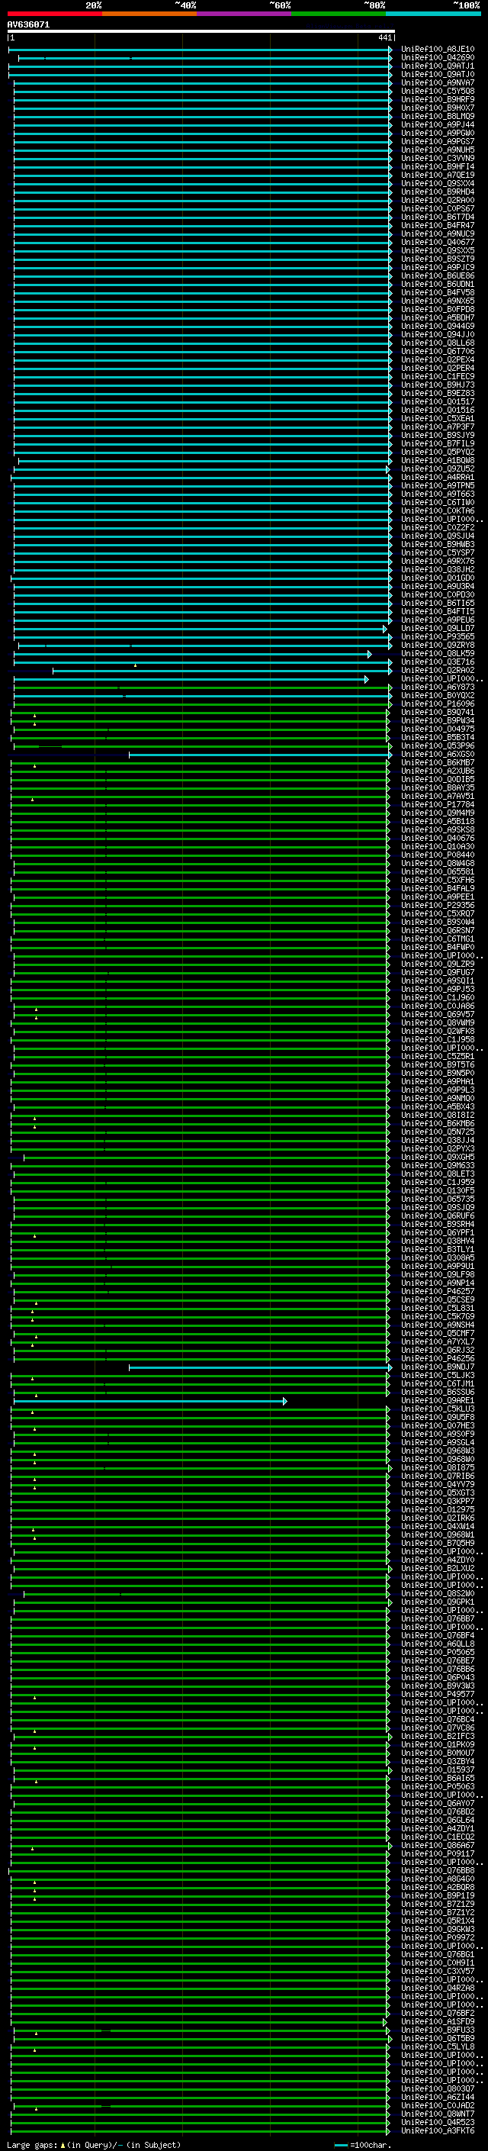Select hit label UniRef100_B9H0X7
The image size is (488, 2151).
tap(438, 108)
